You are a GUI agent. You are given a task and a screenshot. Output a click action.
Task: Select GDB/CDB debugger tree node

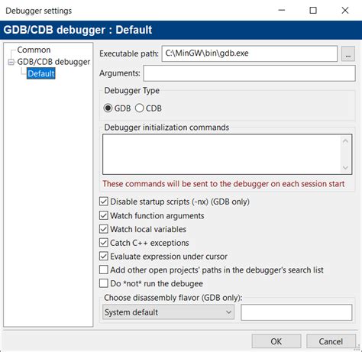pos(53,62)
